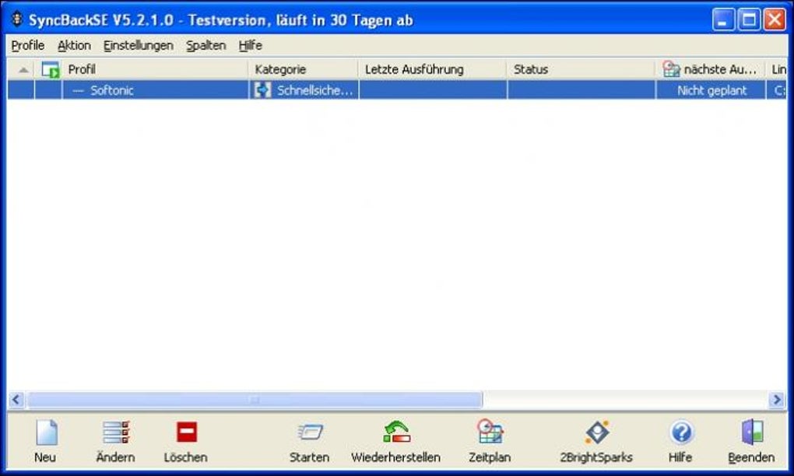This screenshot has width=794, height=476.
Task: Open the Spalten menu
Action: [x=206, y=46]
